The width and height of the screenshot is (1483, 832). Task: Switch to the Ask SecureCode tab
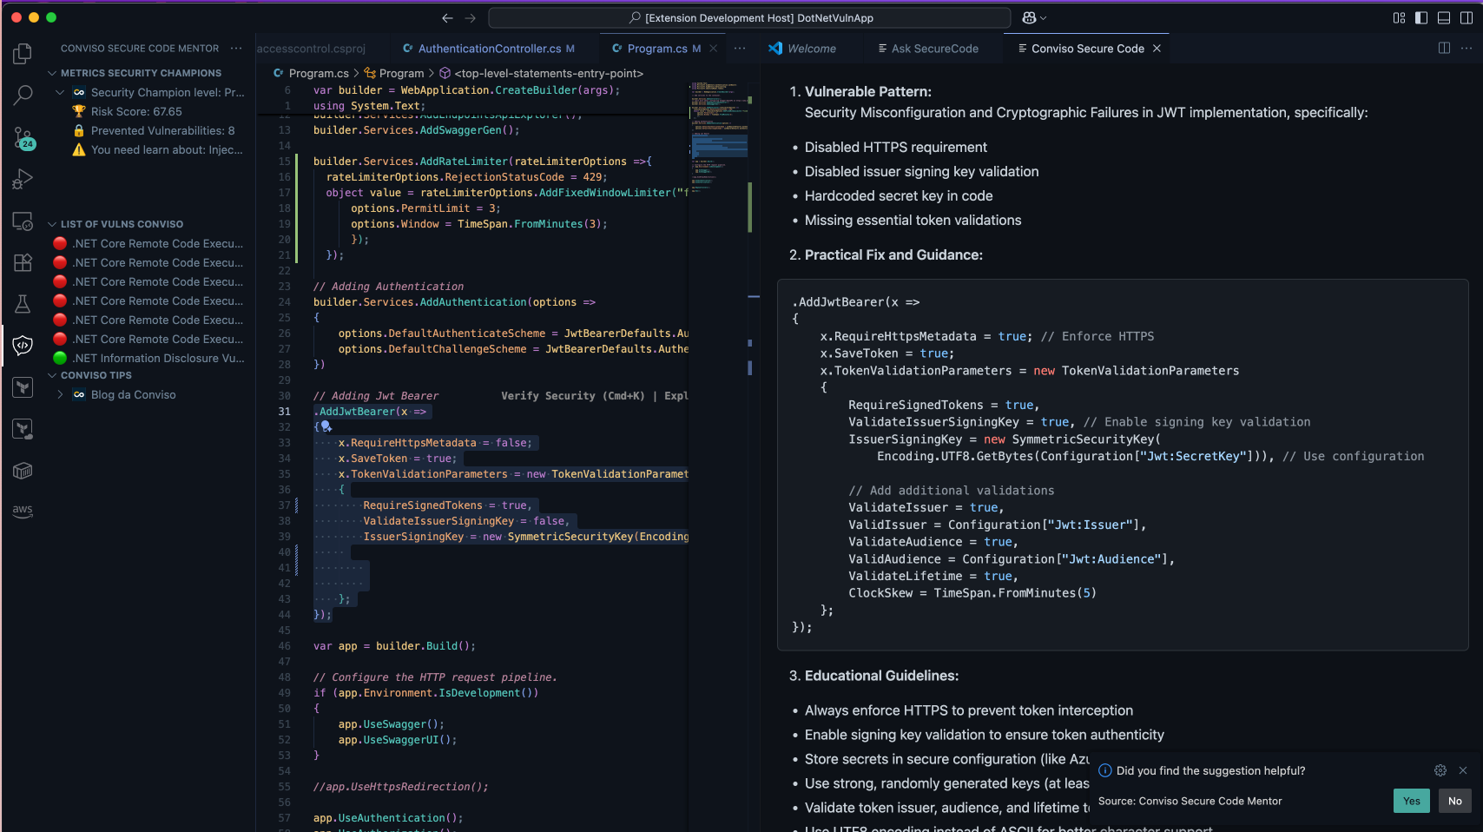[934, 49]
